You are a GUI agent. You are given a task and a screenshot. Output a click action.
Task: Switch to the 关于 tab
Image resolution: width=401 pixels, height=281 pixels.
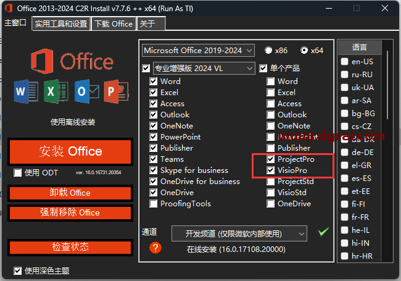151,24
